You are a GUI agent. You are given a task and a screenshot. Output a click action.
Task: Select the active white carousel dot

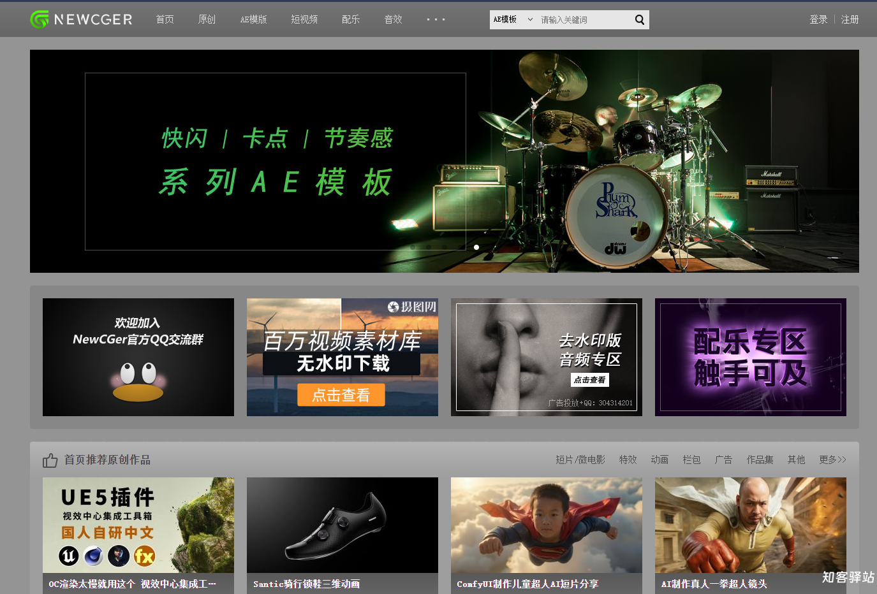pyautogui.click(x=476, y=247)
